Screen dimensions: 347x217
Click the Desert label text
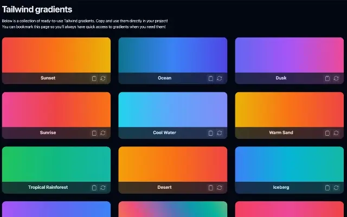(164, 187)
